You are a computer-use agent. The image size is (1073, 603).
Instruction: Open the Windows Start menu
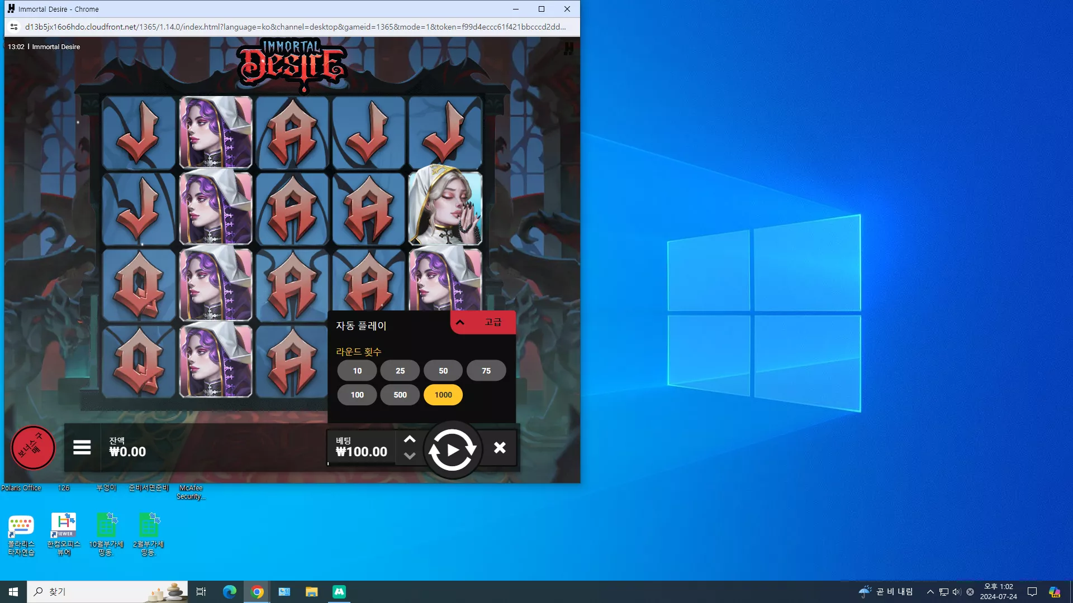(x=13, y=592)
